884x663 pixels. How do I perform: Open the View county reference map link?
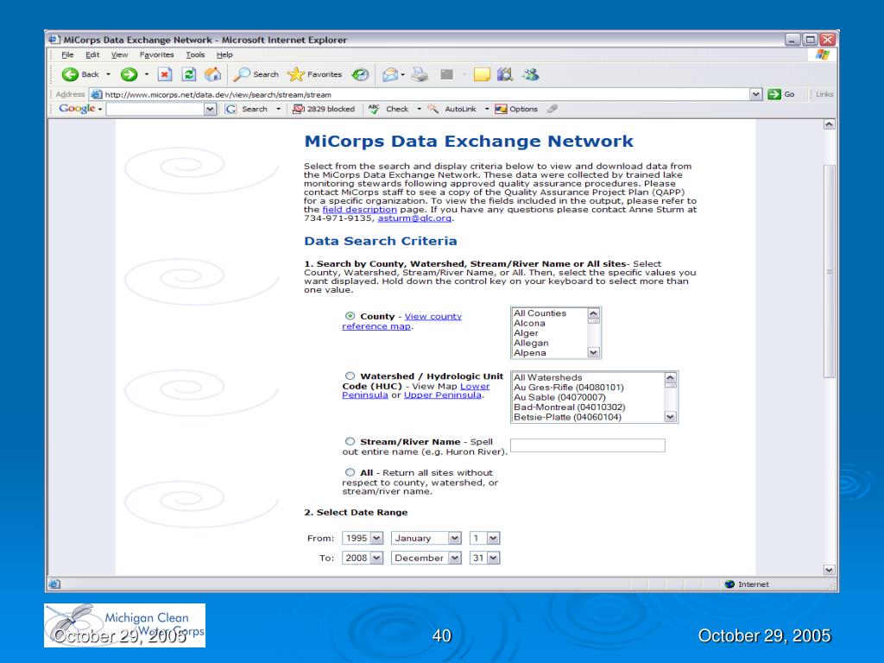(x=402, y=321)
